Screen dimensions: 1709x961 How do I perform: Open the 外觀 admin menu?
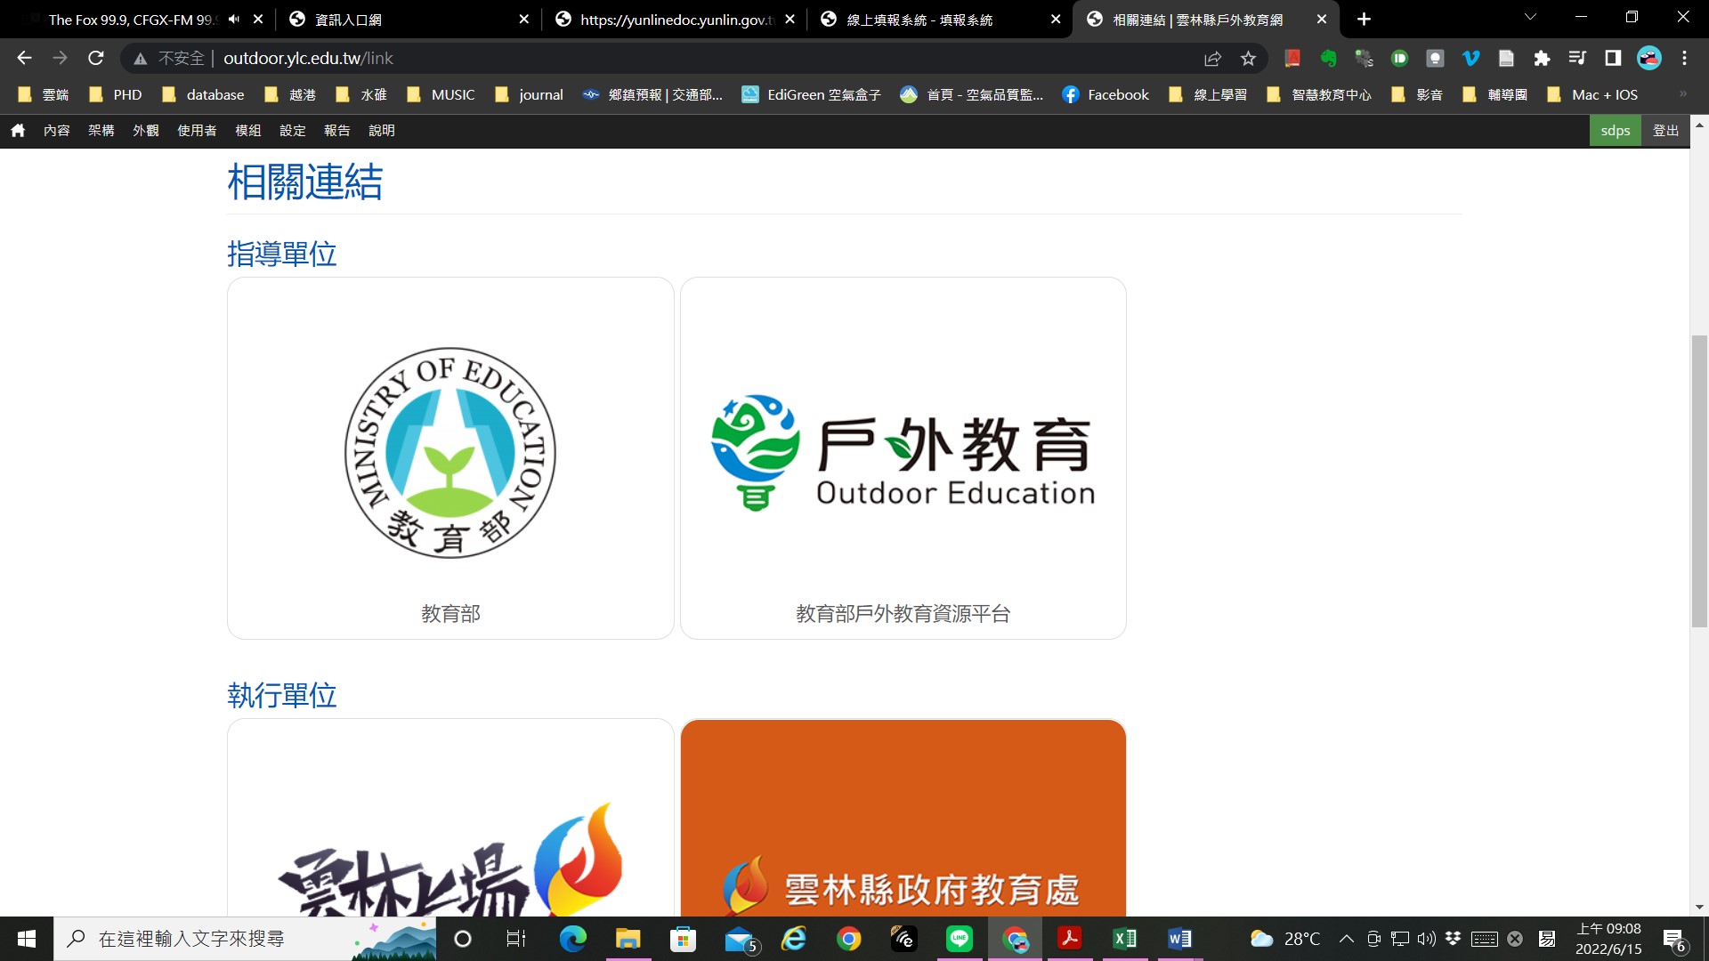coord(145,130)
